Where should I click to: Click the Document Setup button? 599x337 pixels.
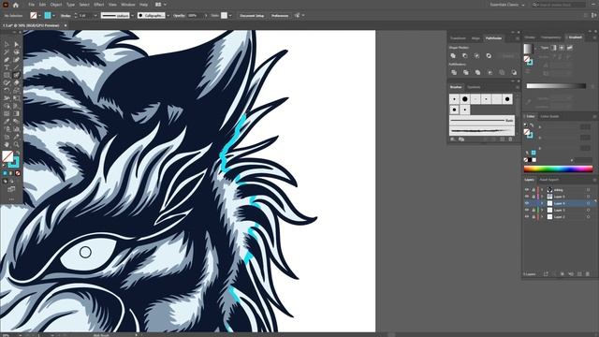click(252, 16)
